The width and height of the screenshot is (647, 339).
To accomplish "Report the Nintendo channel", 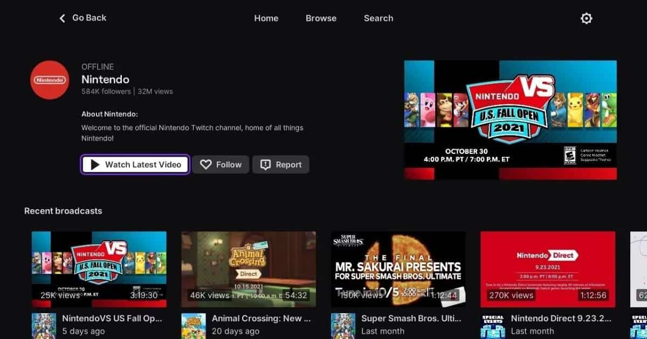I will [281, 165].
